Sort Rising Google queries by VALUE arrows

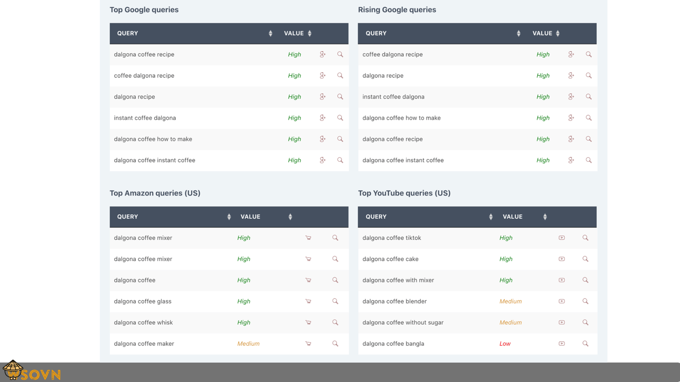[558, 33]
